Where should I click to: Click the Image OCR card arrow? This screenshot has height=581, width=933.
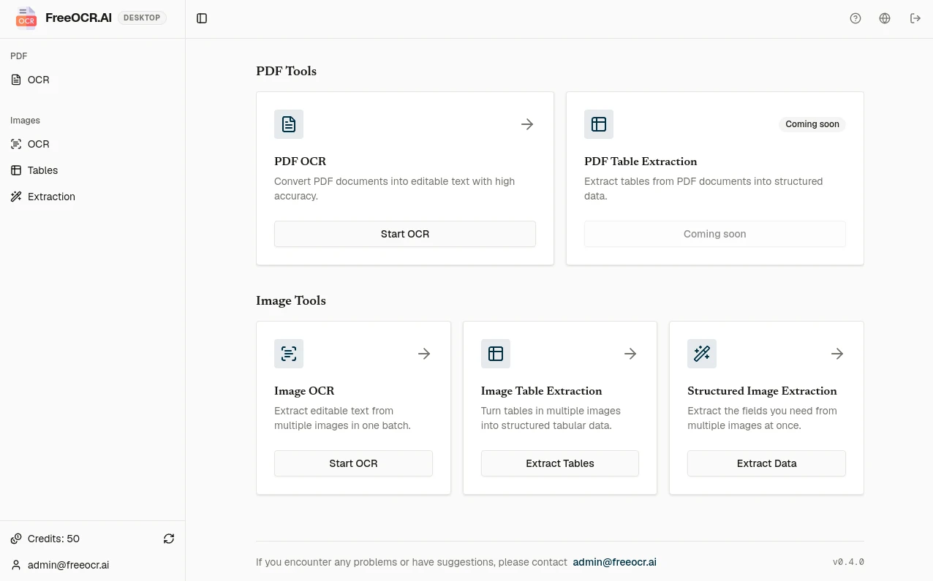pos(424,354)
